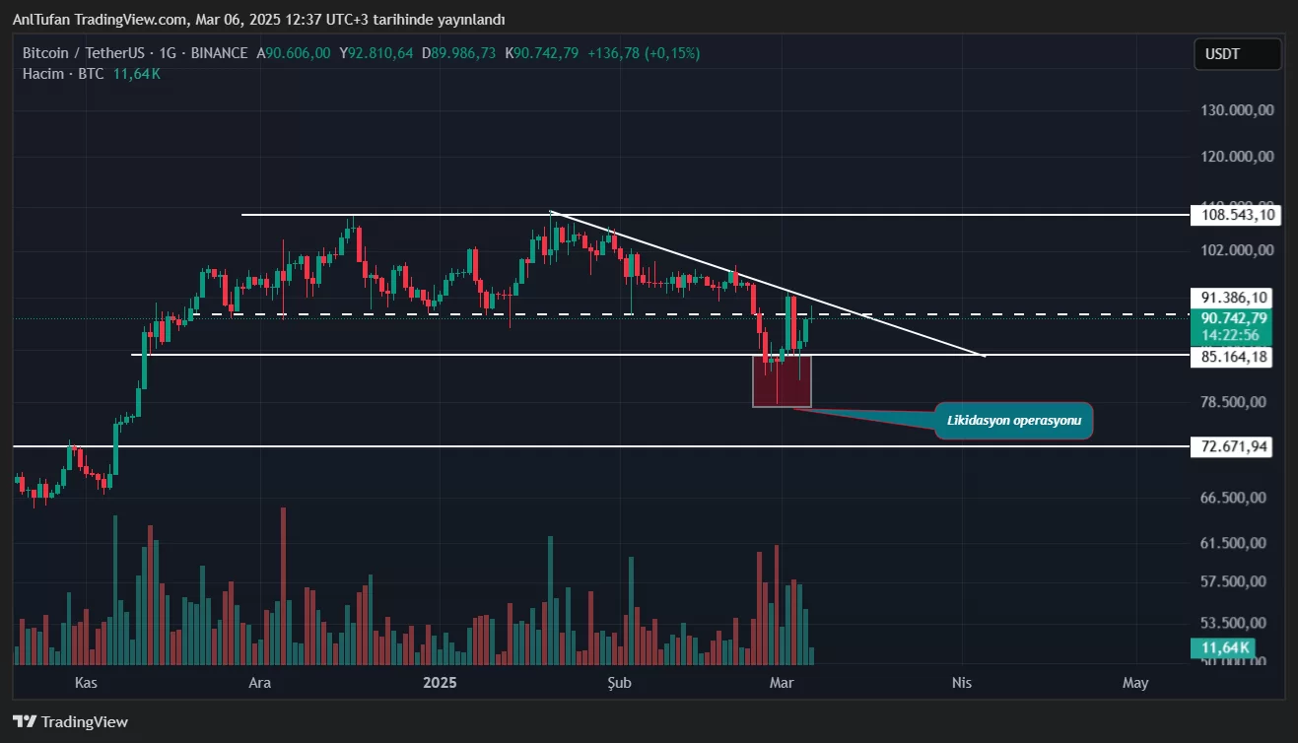The width and height of the screenshot is (1298, 743).
Task: Select the 91.386,10 price label
Action: coord(1233,298)
